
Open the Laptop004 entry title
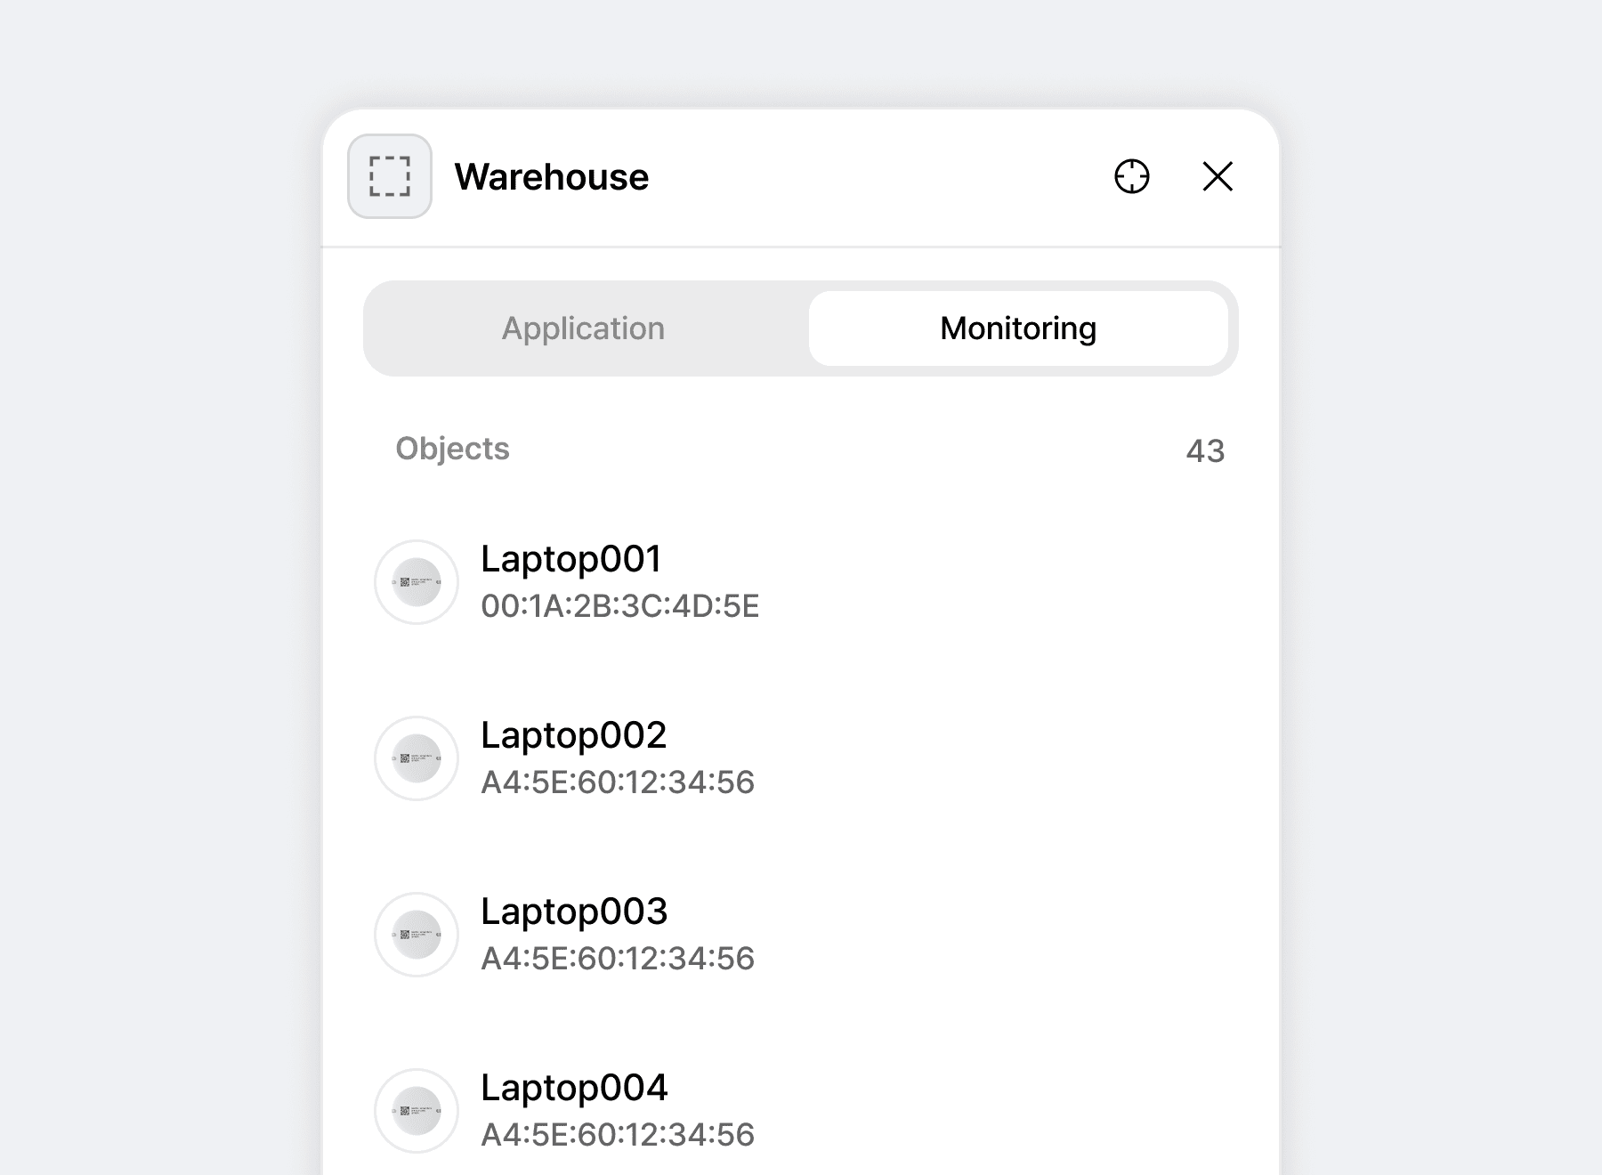point(573,1088)
